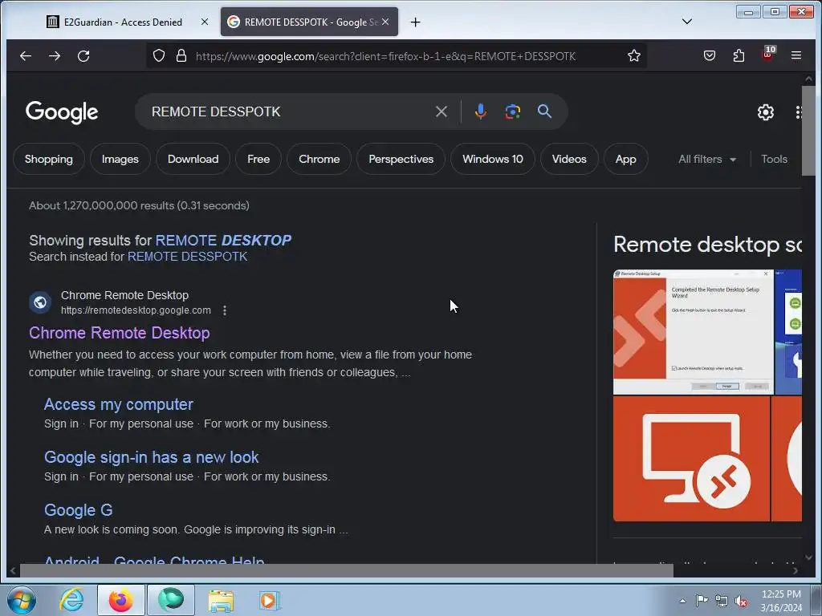Open Chrome Remote Desktop result title
This screenshot has width=822, height=616.
pos(120,333)
